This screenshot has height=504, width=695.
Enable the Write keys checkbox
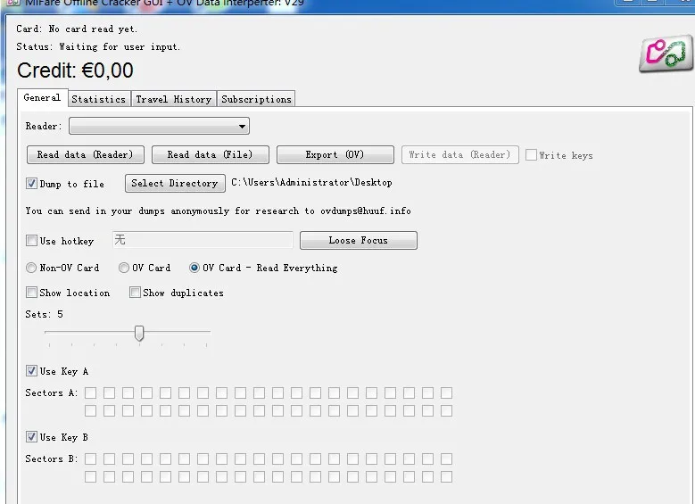tap(531, 155)
